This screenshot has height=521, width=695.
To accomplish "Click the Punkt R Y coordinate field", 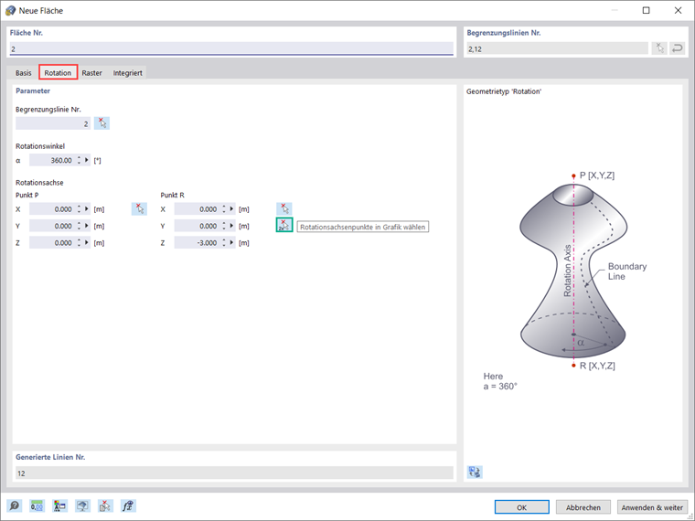I will click(x=198, y=226).
